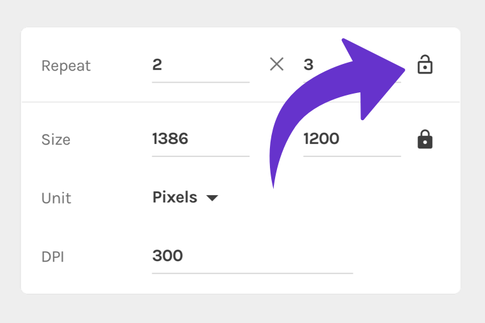Focus the Repeat horizontal count field showing 2
The width and height of the screenshot is (485, 323).
[200, 65]
